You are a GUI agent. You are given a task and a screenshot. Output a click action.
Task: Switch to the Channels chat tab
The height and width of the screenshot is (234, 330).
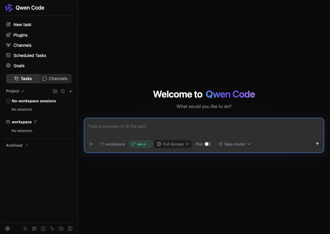[55, 79]
